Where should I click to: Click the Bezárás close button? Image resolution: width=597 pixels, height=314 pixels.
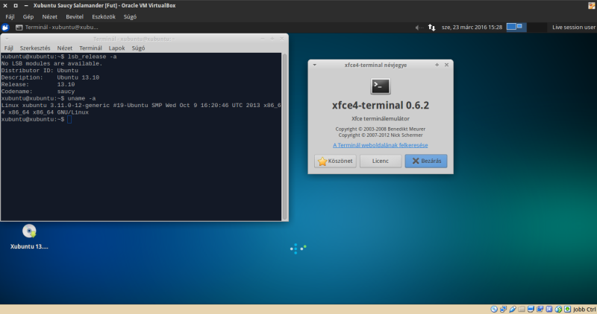point(426,161)
